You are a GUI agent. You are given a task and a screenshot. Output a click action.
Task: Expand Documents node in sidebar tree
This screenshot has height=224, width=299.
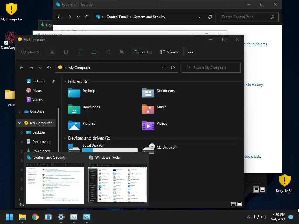tap(22, 142)
